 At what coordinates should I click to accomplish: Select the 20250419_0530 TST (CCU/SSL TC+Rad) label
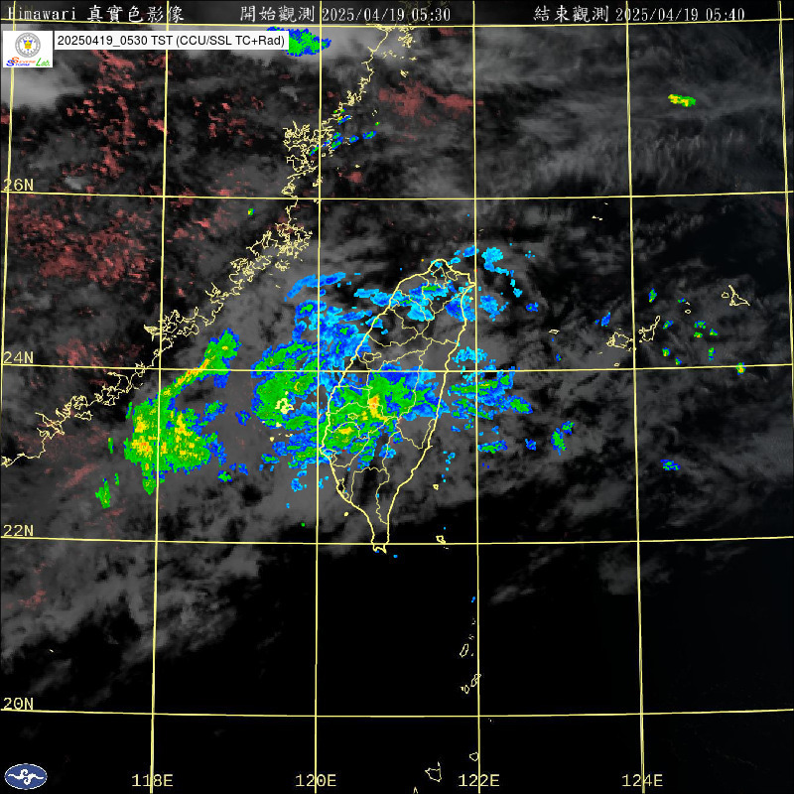pyautogui.click(x=171, y=41)
